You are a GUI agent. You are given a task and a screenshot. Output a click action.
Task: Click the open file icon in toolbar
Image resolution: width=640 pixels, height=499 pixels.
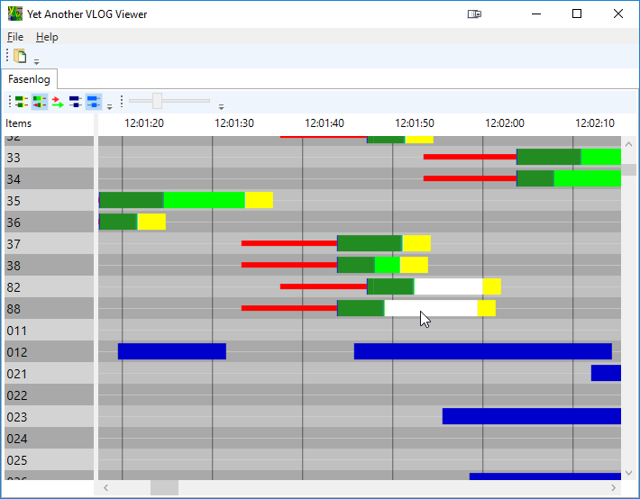click(x=20, y=56)
